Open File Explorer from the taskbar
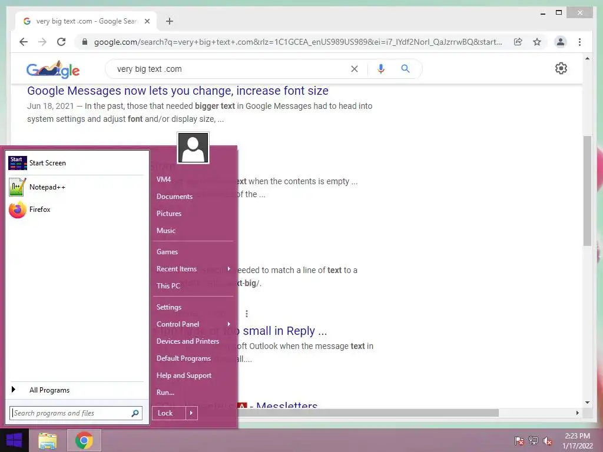Image resolution: width=603 pixels, height=452 pixels. 48,440
